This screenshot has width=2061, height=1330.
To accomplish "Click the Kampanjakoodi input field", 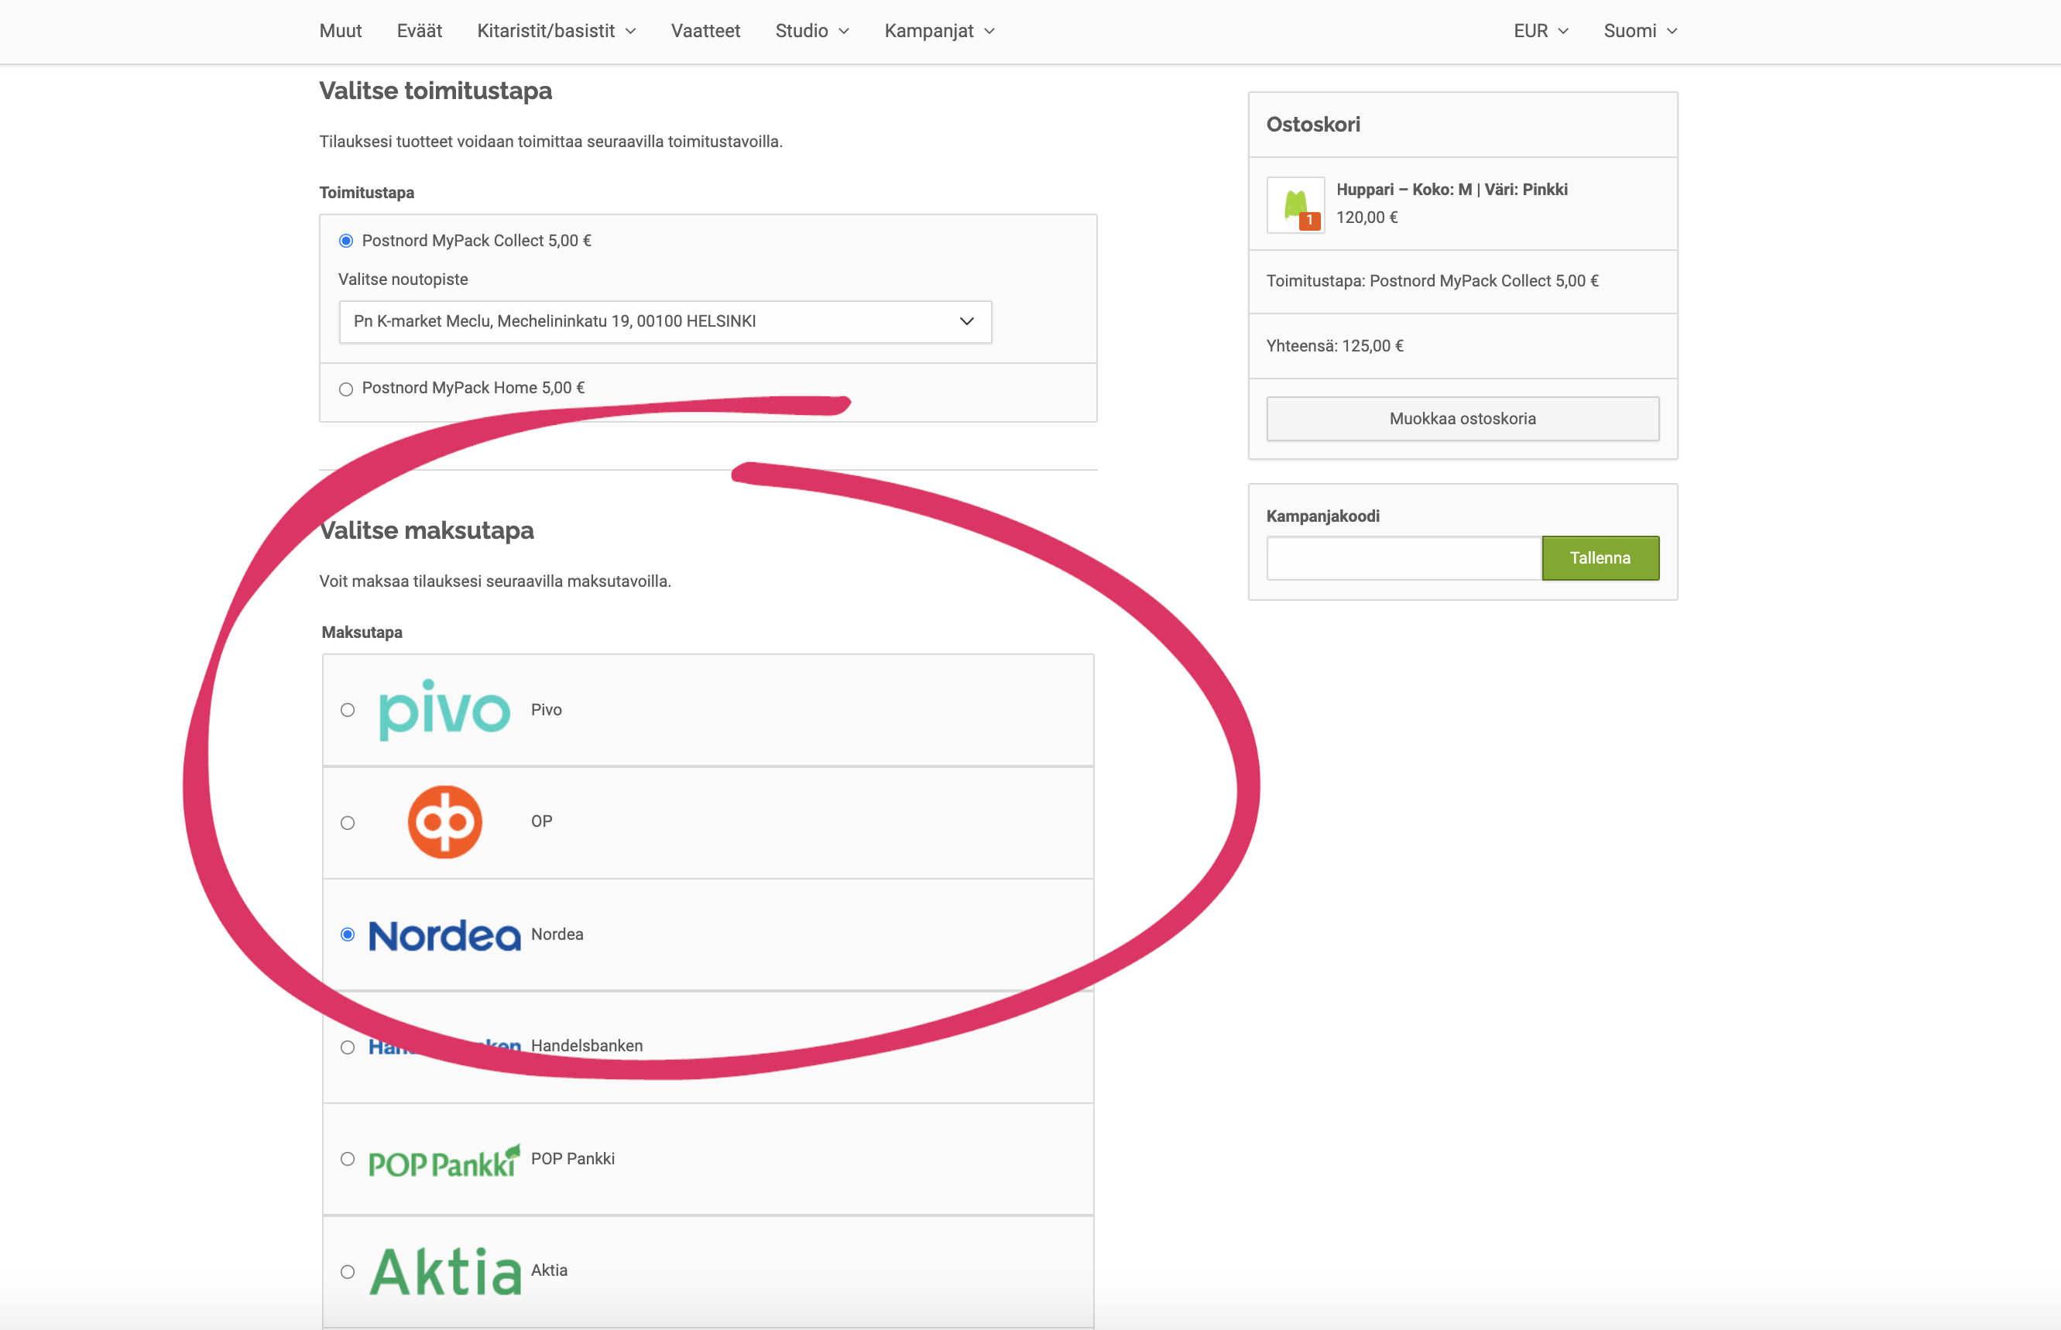I will tap(1403, 558).
